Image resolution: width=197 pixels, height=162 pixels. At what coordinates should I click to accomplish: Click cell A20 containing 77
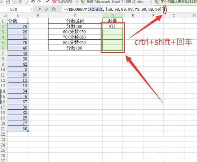(x=18, y=123)
